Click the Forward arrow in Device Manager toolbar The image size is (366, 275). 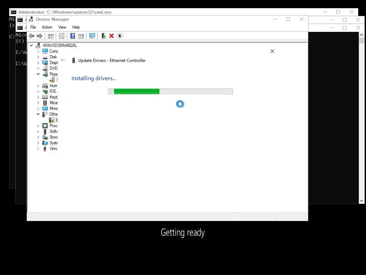[39, 36]
